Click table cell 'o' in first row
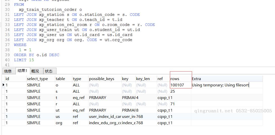The height and width of the screenshot is (135, 275). [64, 85]
